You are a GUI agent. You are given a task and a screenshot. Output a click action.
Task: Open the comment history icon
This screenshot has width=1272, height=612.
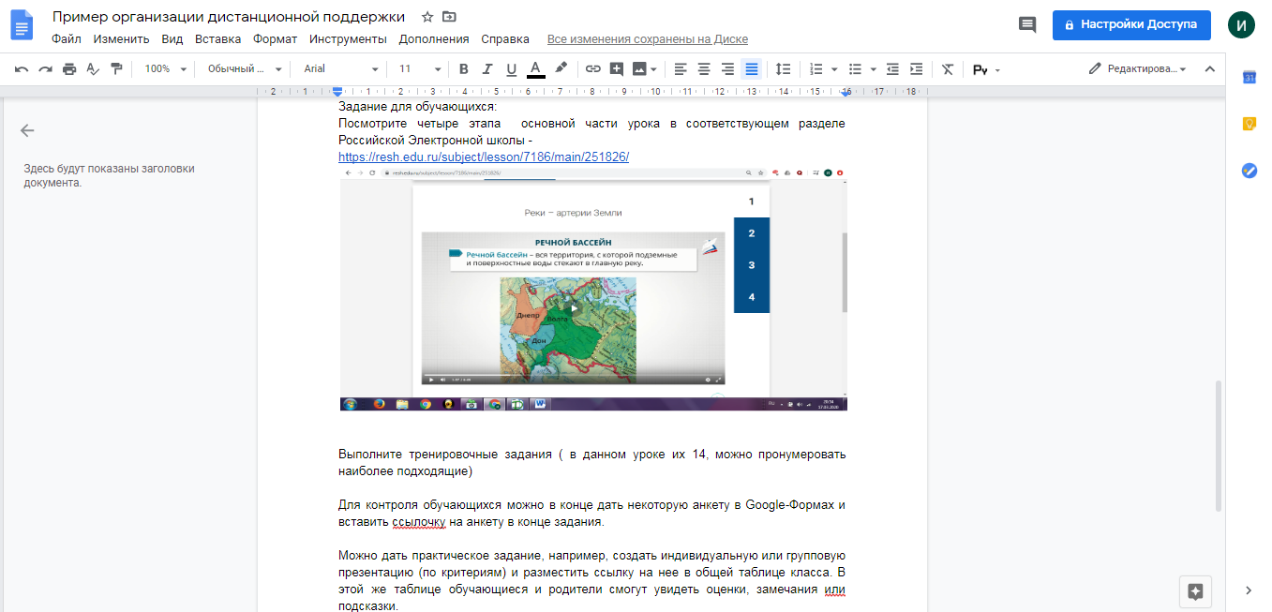[x=1027, y=25]
